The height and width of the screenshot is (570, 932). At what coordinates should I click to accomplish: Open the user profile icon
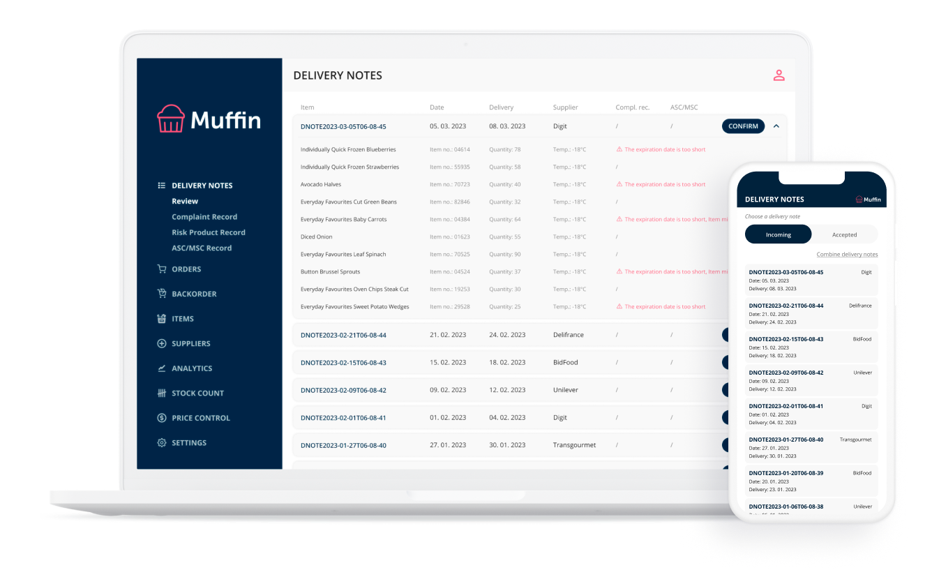[779, 75]
